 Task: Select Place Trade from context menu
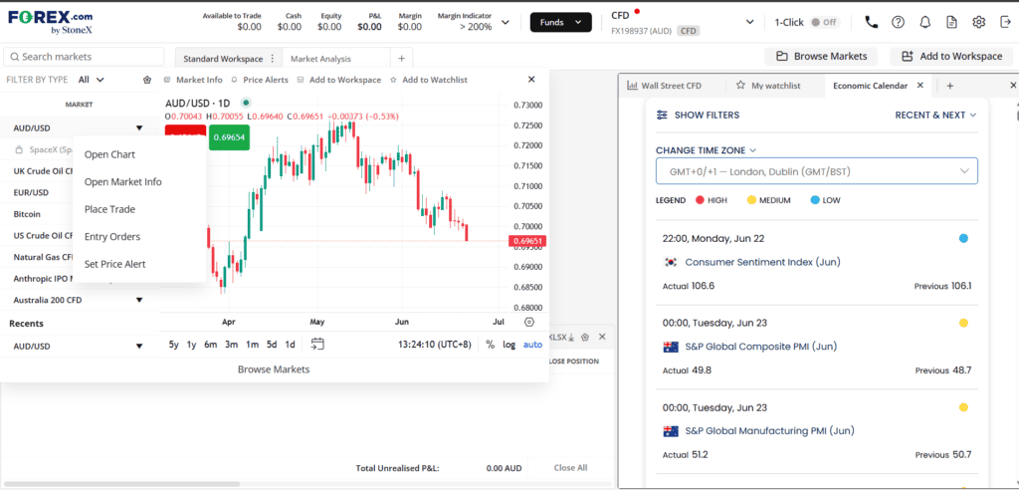tap(109, 209)
